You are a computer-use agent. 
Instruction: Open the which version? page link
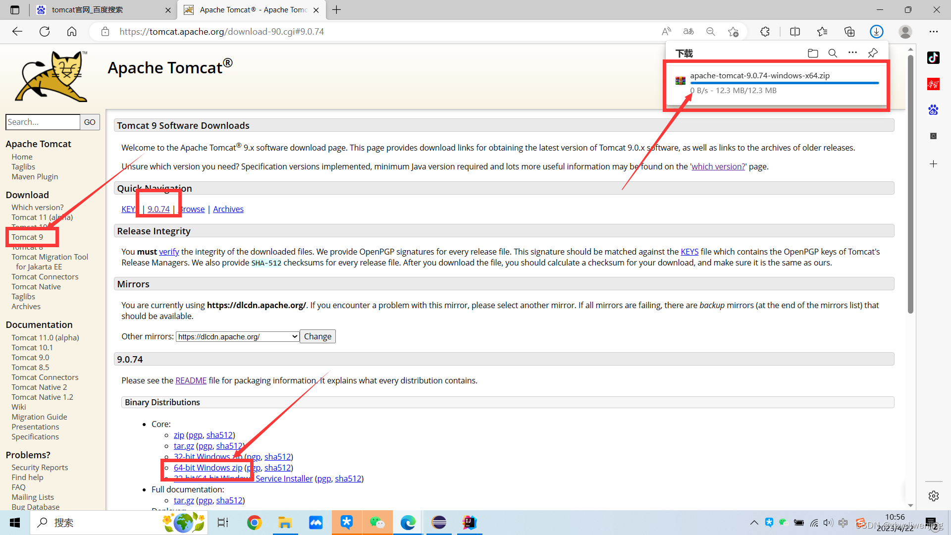tap(718, 166)
